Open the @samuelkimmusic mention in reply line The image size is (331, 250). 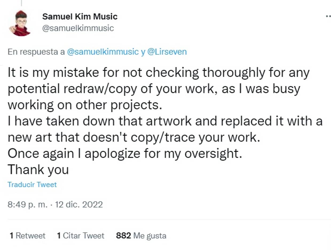[103, 52]
